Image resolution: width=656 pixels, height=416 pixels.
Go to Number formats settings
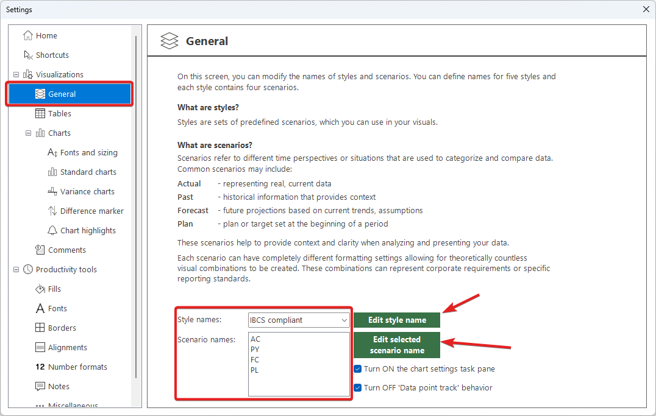pyautogui.click(x=77, y=367)
